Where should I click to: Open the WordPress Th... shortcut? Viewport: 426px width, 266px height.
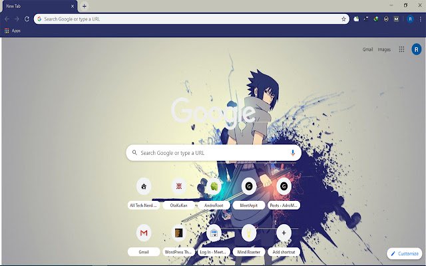coord(179,240)
